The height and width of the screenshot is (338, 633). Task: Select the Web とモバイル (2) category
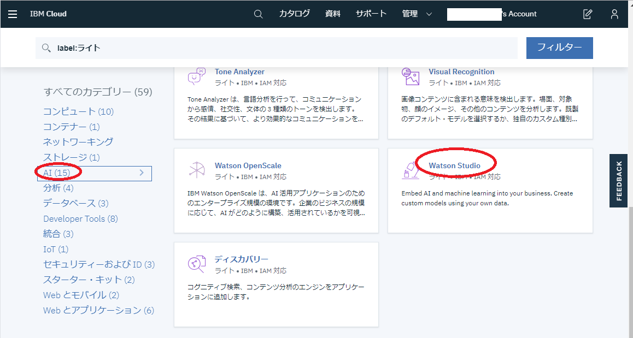coord(81,295)
